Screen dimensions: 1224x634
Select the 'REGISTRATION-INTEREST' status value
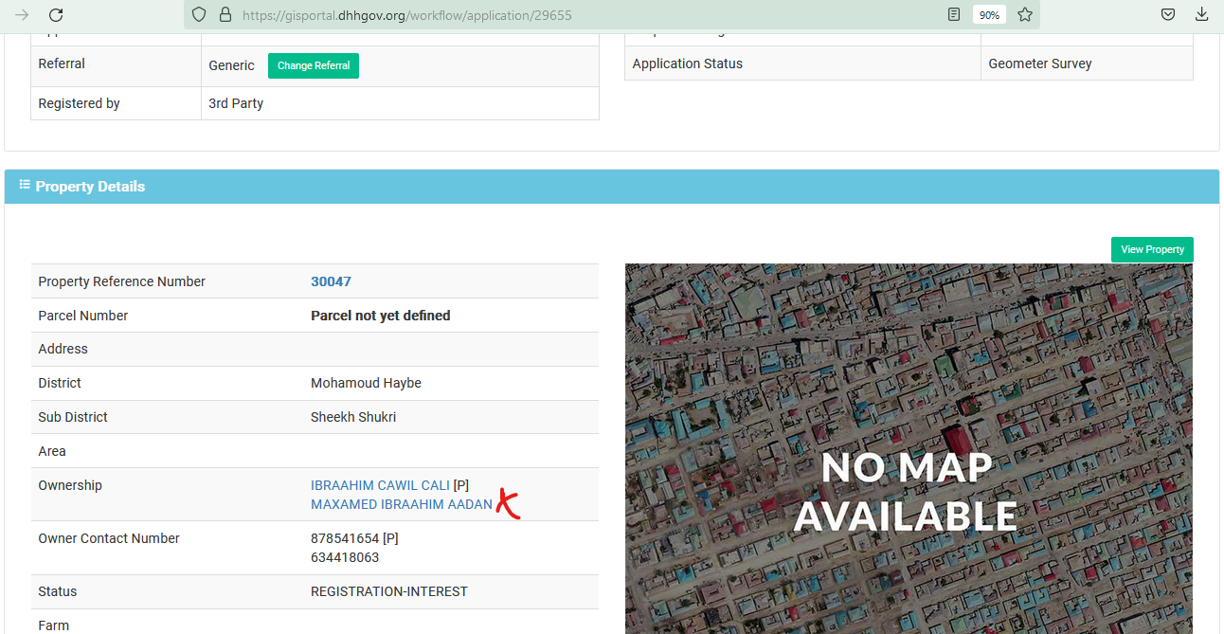pyautogui.click(x=389, y=591)
